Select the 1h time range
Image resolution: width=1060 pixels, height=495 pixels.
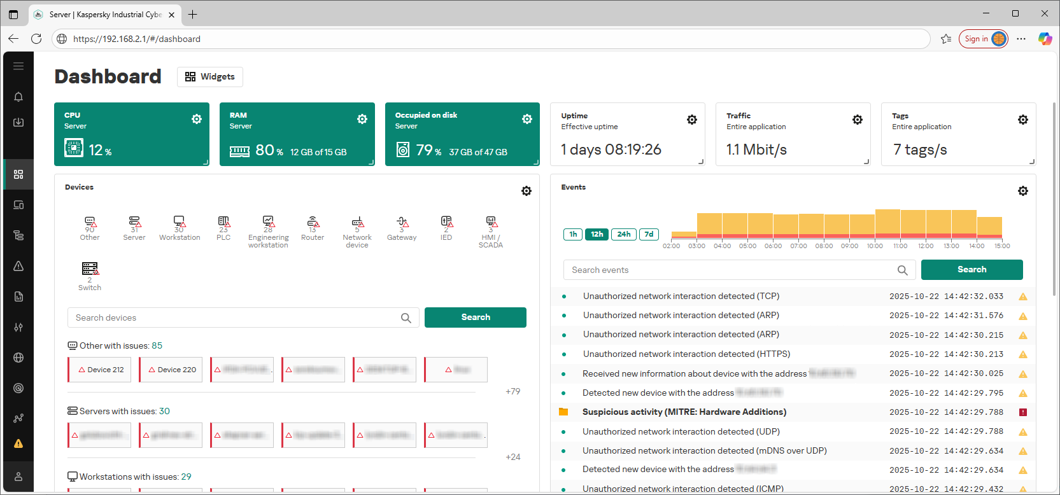(573, 234)
